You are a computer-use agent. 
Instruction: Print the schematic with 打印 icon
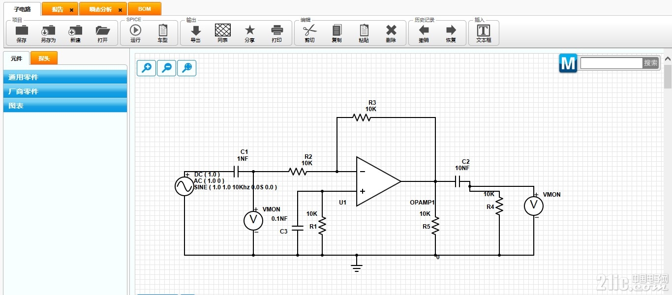(277, 30)
